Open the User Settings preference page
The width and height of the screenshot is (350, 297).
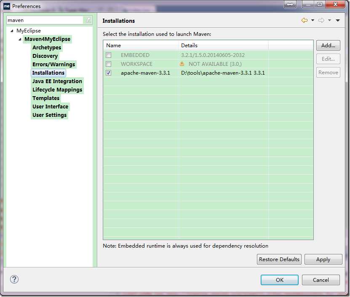50,115
